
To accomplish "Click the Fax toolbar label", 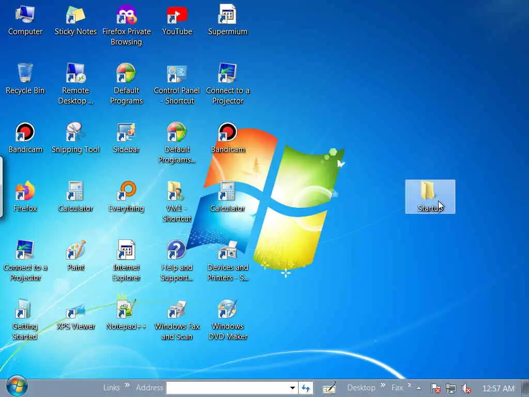I will click(x=397, y=388).
